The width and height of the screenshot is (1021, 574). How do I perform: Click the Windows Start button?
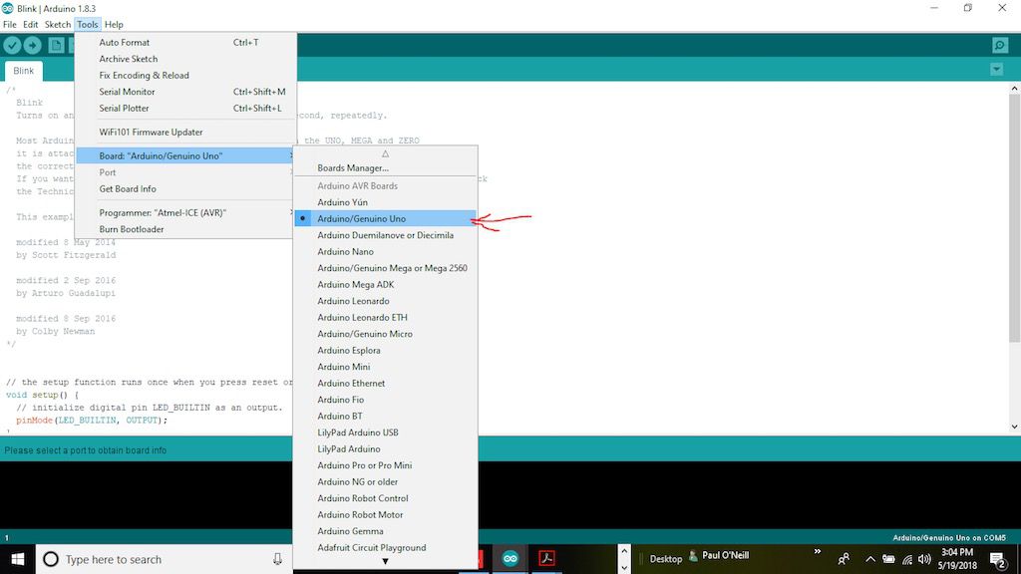(18, 559)
